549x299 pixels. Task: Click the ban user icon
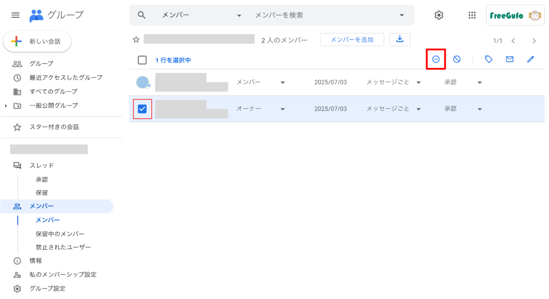click(456, 60)
